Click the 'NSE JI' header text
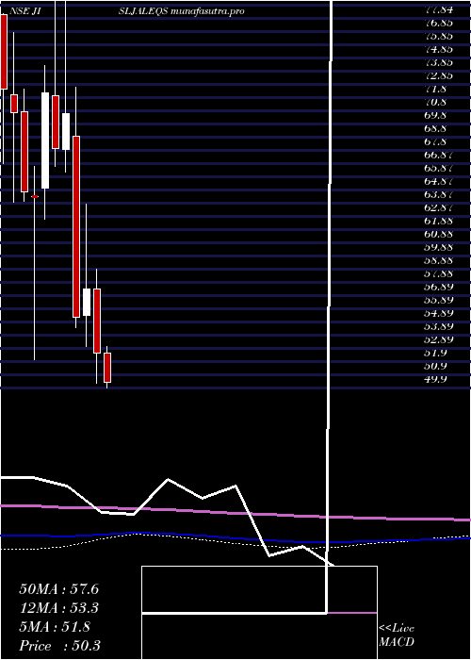The height and width of the screenshot is (660, 471). [26, 11]
